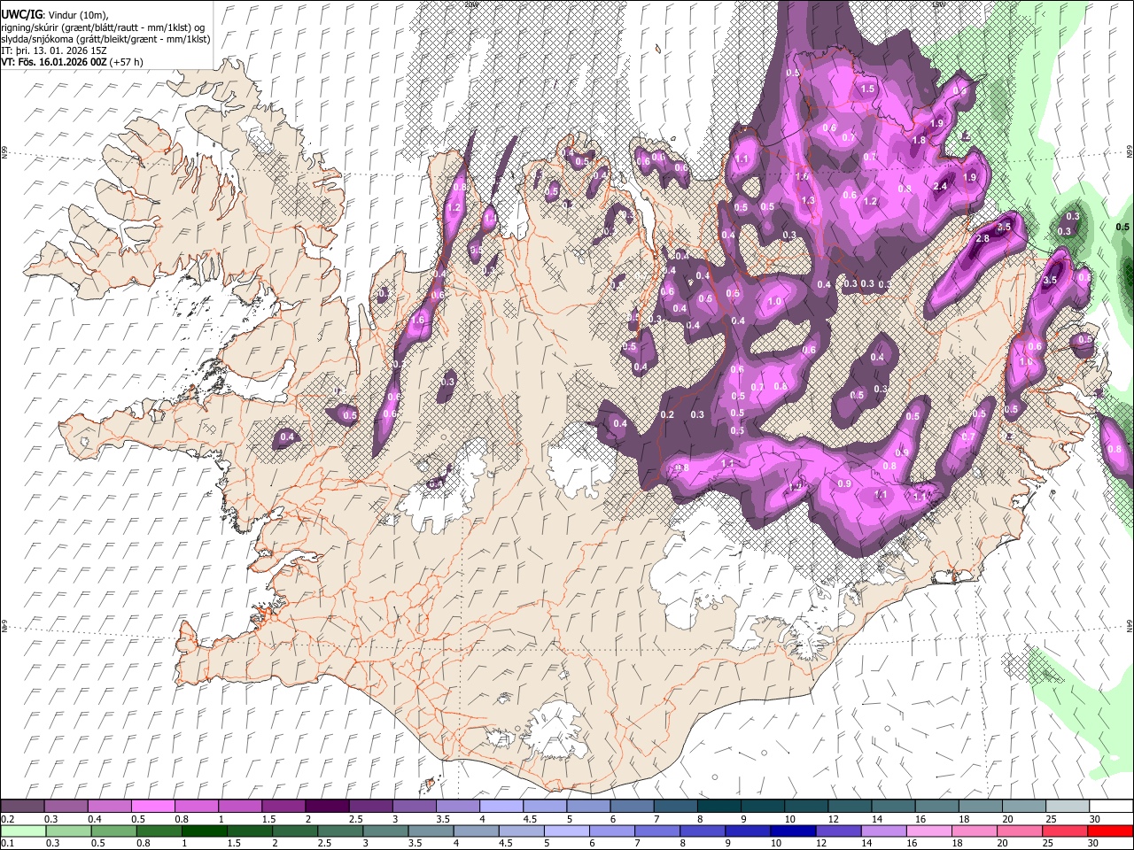Click the "UWC/IG: Vindur (10m)" title text
This screenshot has width=1134, height=850.
click(x=57, y=14)
